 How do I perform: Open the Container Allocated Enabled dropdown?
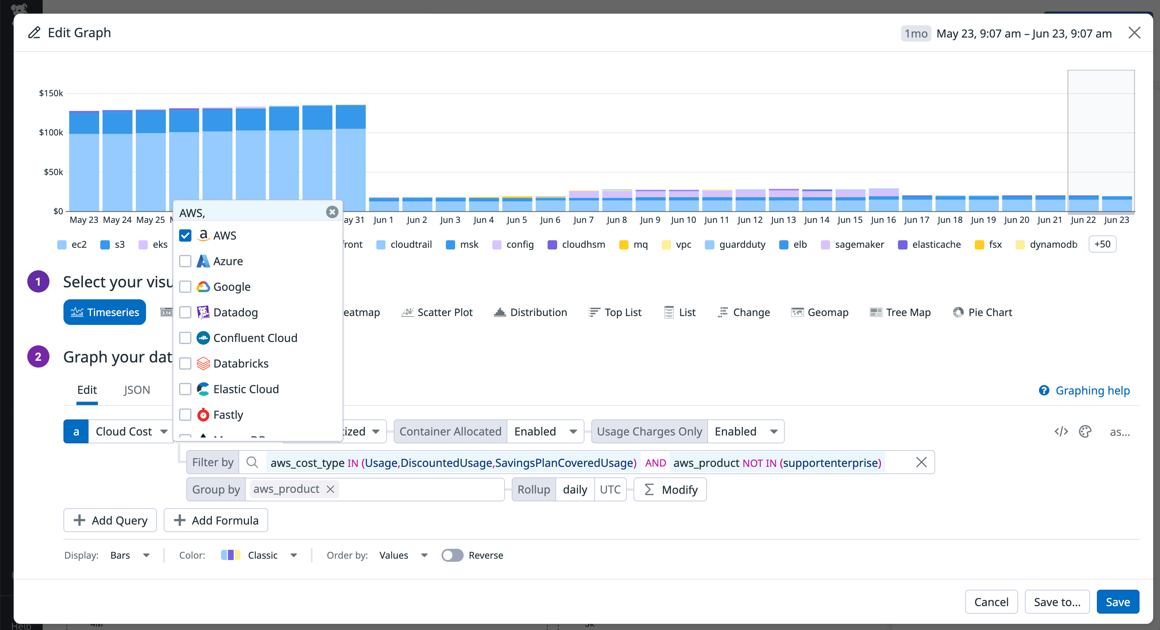(545, 431)
